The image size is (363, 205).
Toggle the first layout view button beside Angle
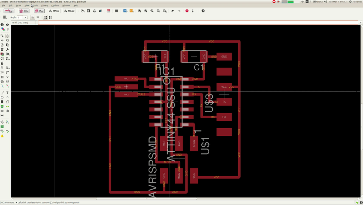pyautogui.click(x=45, y=17)
